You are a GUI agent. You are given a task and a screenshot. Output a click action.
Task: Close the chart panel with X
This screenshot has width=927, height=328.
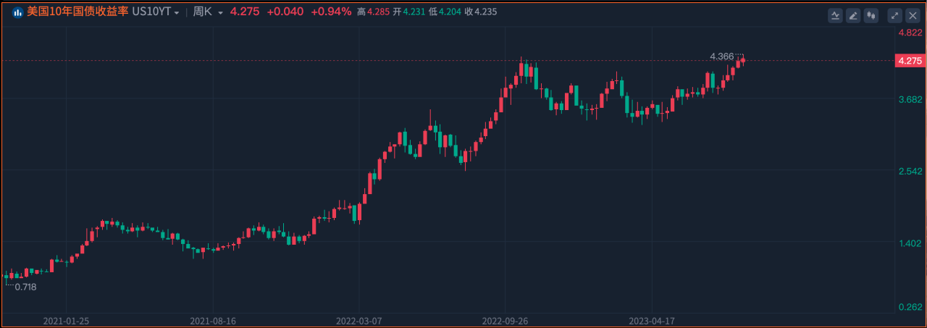(913, 15)
